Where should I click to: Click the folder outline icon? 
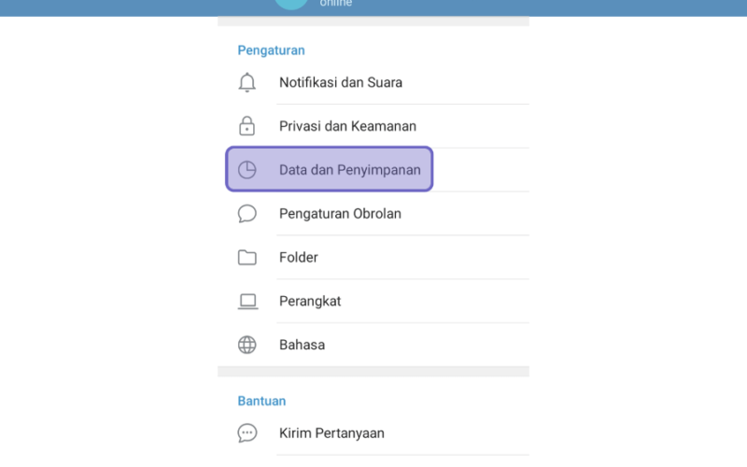[x=247, y=258]
